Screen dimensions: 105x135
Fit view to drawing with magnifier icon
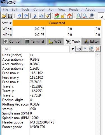(91, 16)
